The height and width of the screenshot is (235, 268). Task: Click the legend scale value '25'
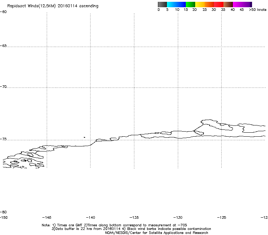tap(205, 10)
